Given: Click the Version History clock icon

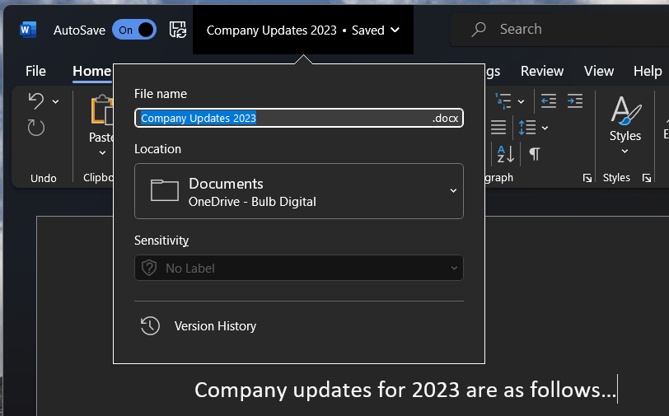Looking at the screenshot, I should coord(150,326).
